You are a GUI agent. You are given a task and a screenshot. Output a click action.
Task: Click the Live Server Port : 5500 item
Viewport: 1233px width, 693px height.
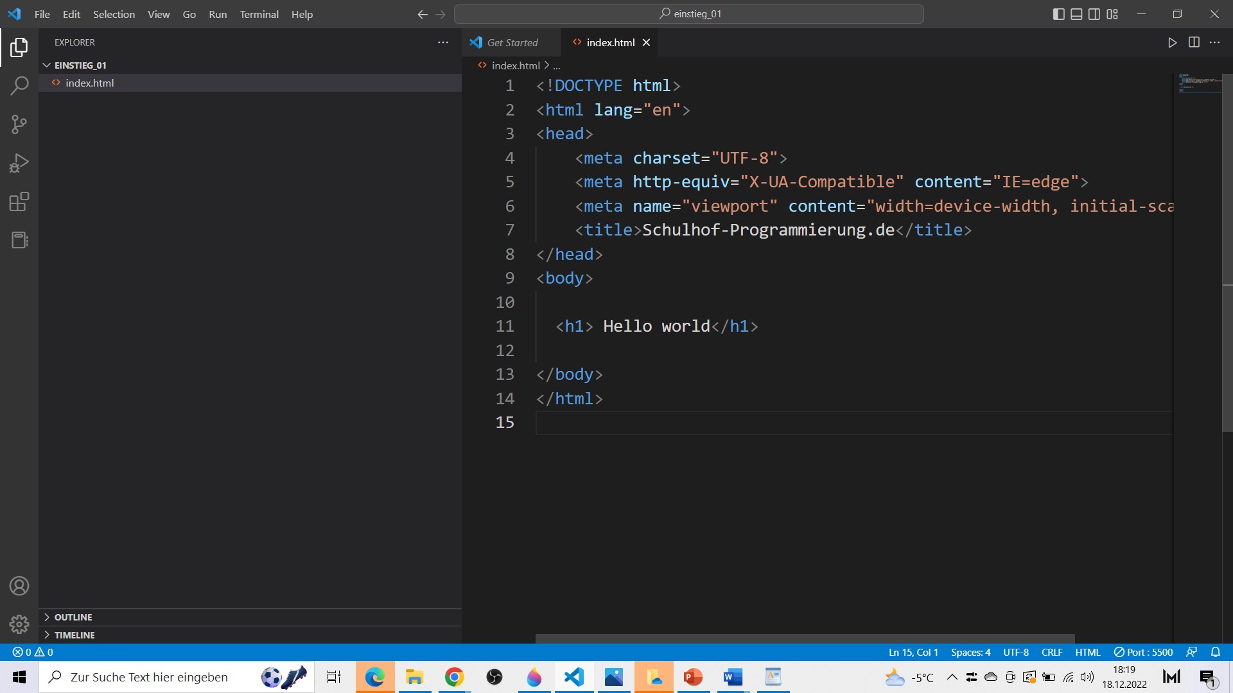coord(1143,652)
